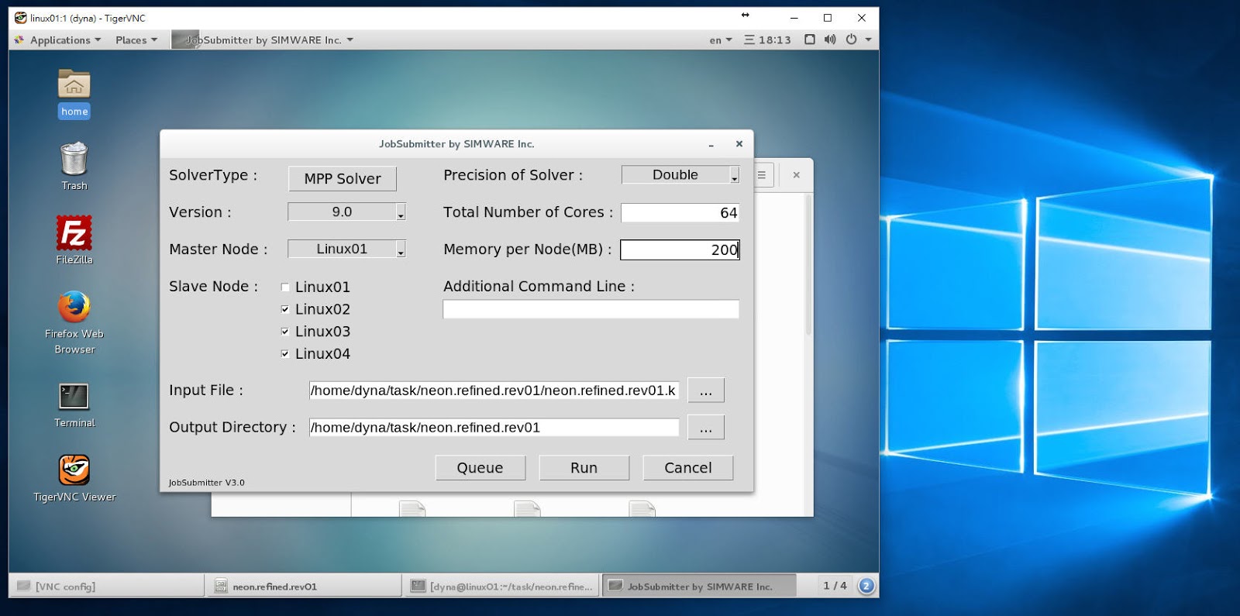Click the Additional Command Line field

(591, 309)
